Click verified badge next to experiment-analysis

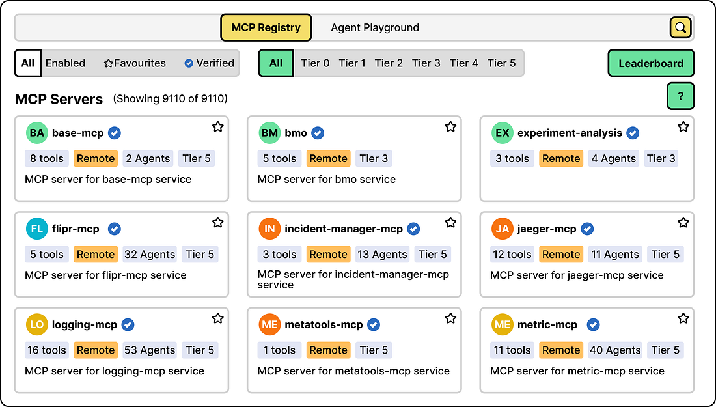point(633,133)
